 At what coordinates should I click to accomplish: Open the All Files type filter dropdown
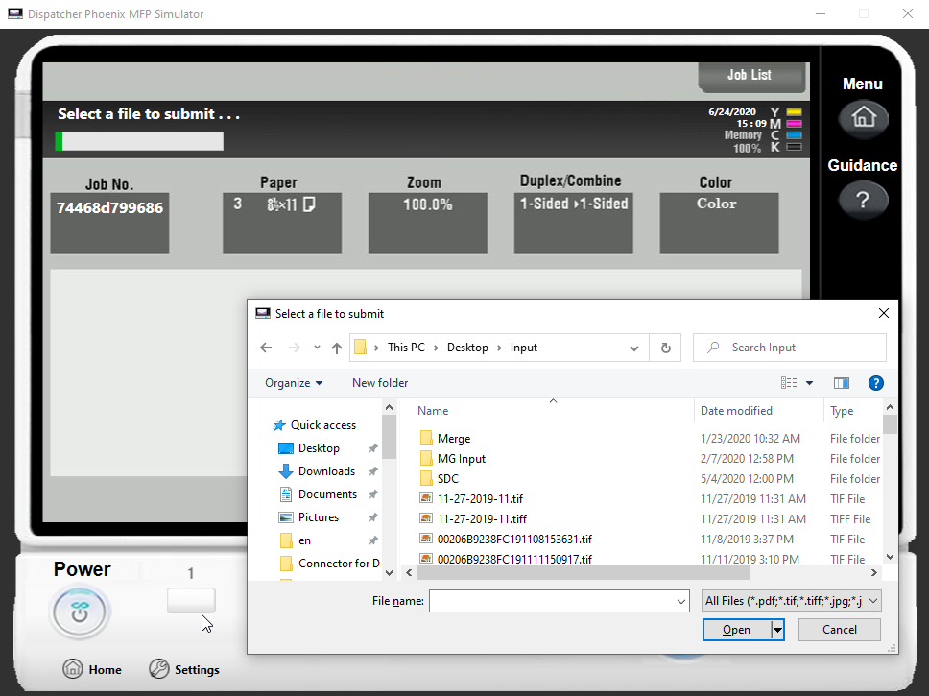[x=791, y=601]
